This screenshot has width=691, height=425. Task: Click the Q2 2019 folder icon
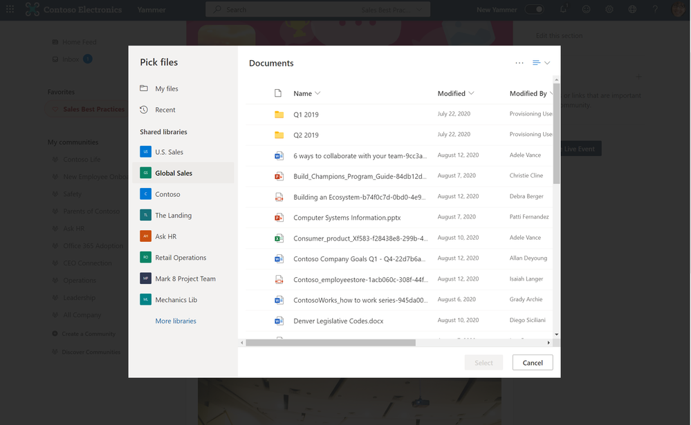tap(279, 135)
